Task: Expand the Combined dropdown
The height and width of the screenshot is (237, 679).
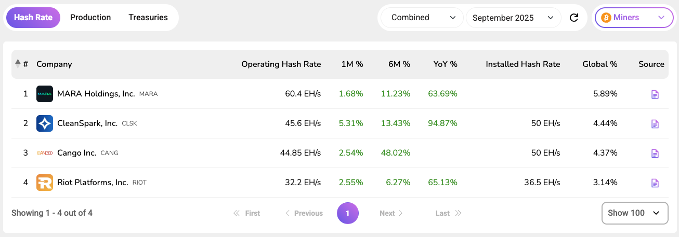Action: point(423,18)
